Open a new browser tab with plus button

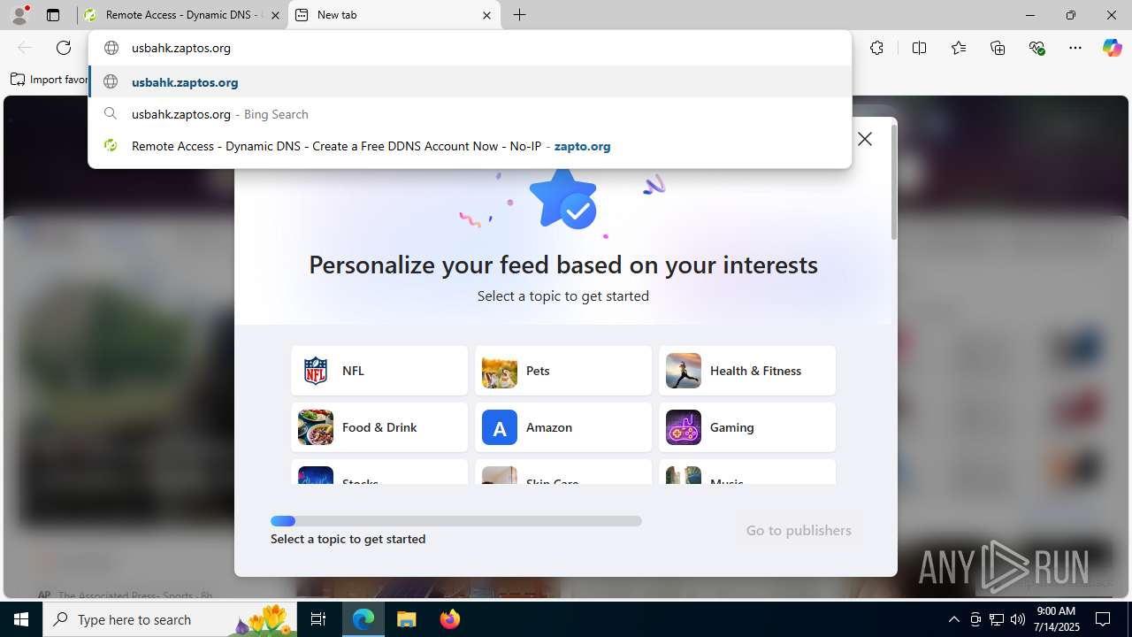click(x=520, y=15)
